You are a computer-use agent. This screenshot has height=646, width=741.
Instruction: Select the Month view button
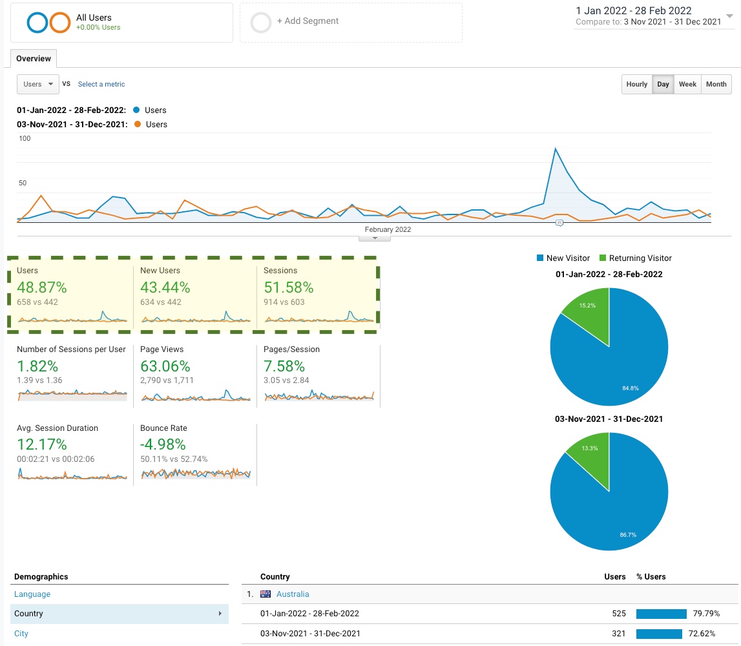[716, 84]
